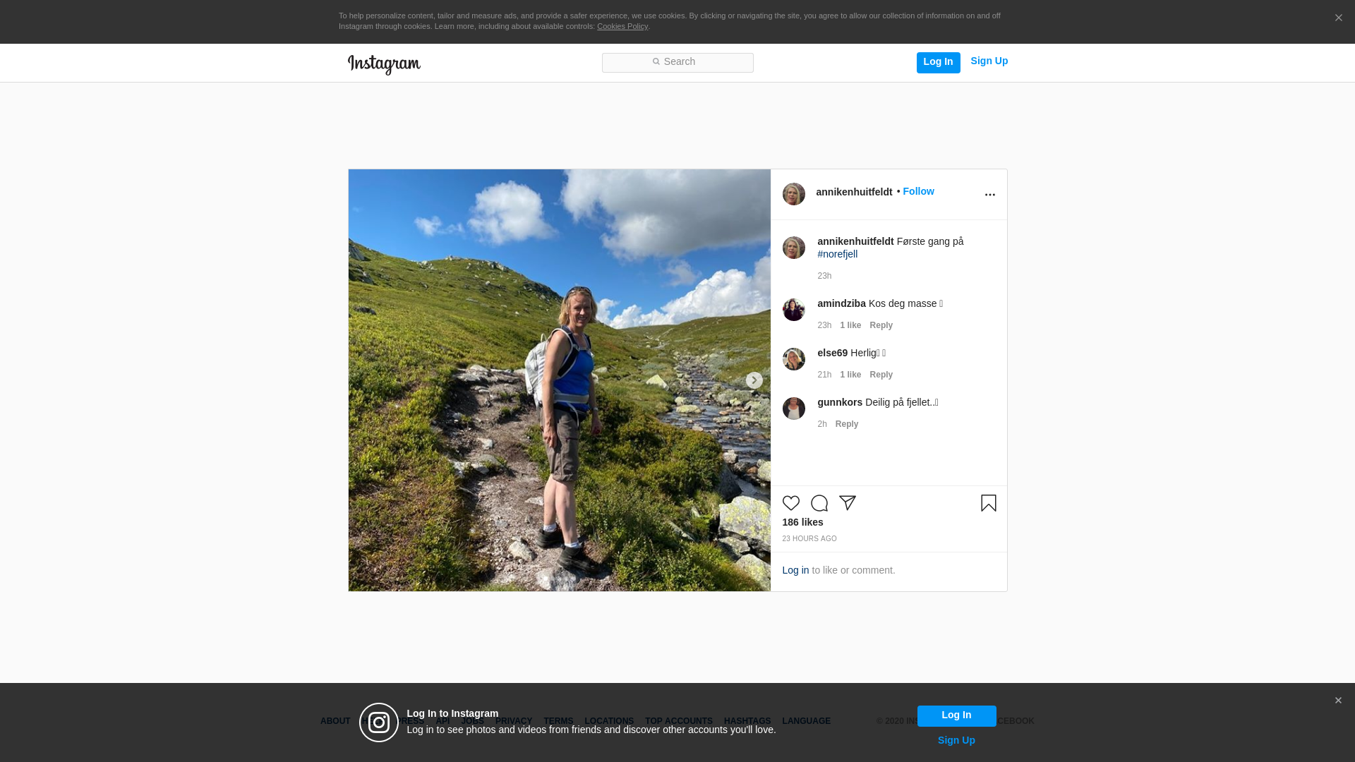Image resolution: width=1355 pixels, height=762 pixels.
Task: Open annikenhuitfeldt profile avatar in post header
Action: [793, 194]
